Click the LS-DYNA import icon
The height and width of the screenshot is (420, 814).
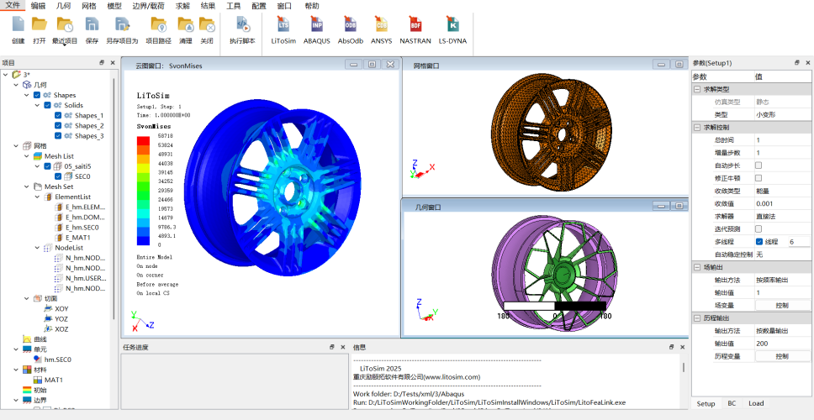pyautogui.click(x=452, y=24)
